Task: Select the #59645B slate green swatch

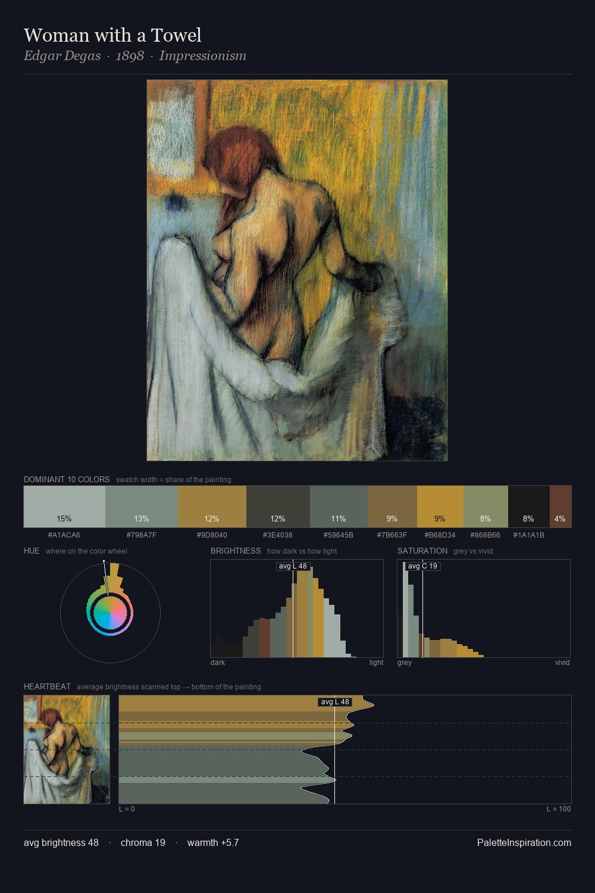Action: [339, 506]
